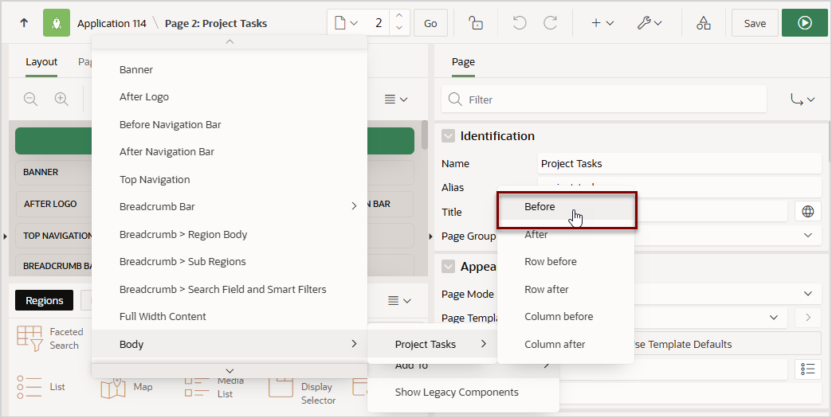Open the Page Group dropdown

pos(807,235)
